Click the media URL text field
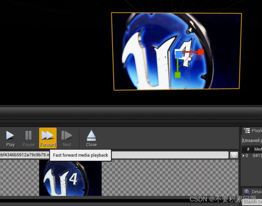This screenshot has width=262, height=206. (114, 155)
